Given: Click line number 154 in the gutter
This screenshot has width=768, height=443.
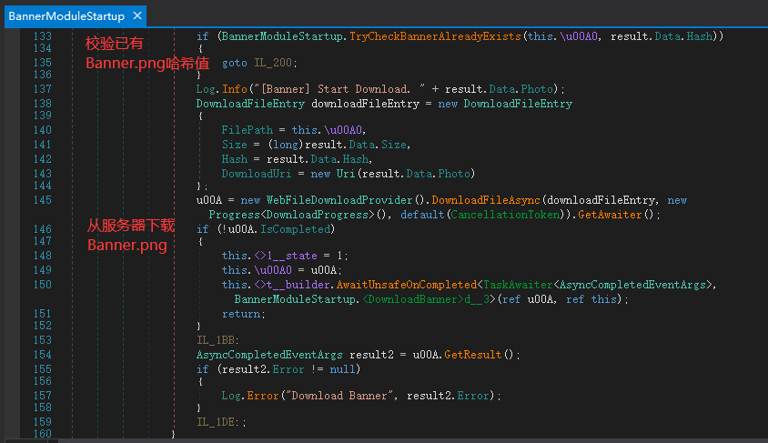Looking at the screenshot, I should 42,355.
